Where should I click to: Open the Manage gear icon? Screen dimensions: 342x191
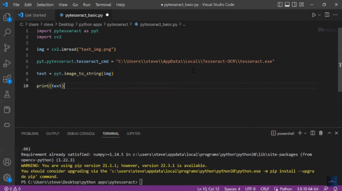tap(7, 177)
